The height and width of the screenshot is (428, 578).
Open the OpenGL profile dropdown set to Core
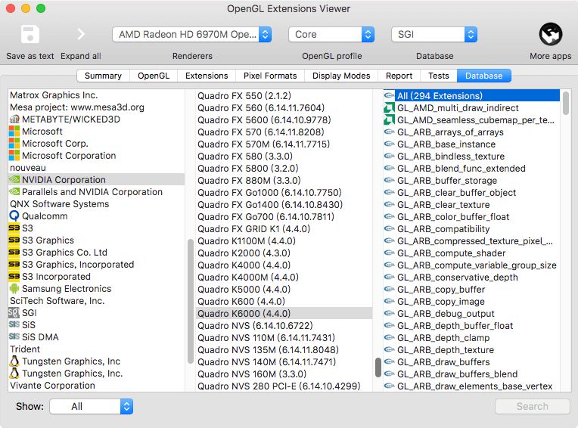pos(331,34)
